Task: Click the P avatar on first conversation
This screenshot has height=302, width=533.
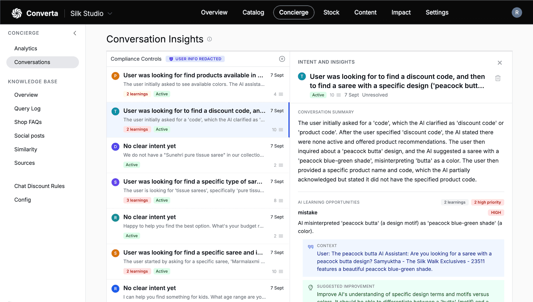Action: pos(115,76)
